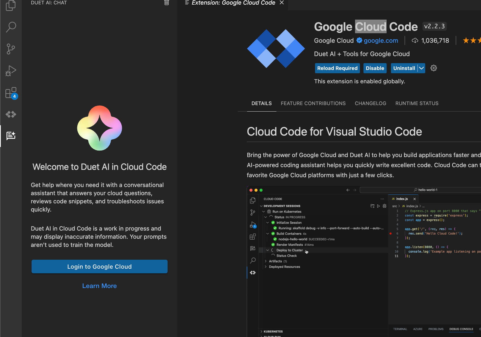This screenshot has height=337, width=481.
Task: Open the Run and Debug view
Action: click(11, 71)
